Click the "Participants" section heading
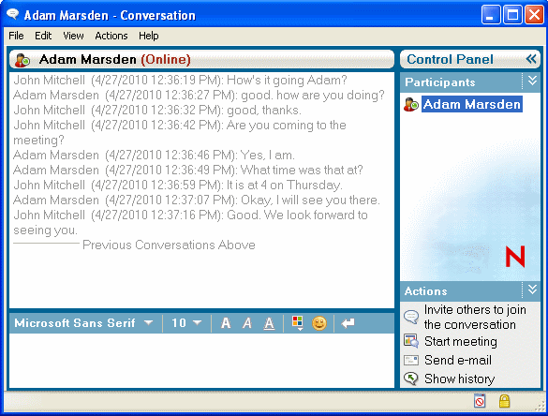Viewport: 548px width, 416px height. (x=440, y=82)
